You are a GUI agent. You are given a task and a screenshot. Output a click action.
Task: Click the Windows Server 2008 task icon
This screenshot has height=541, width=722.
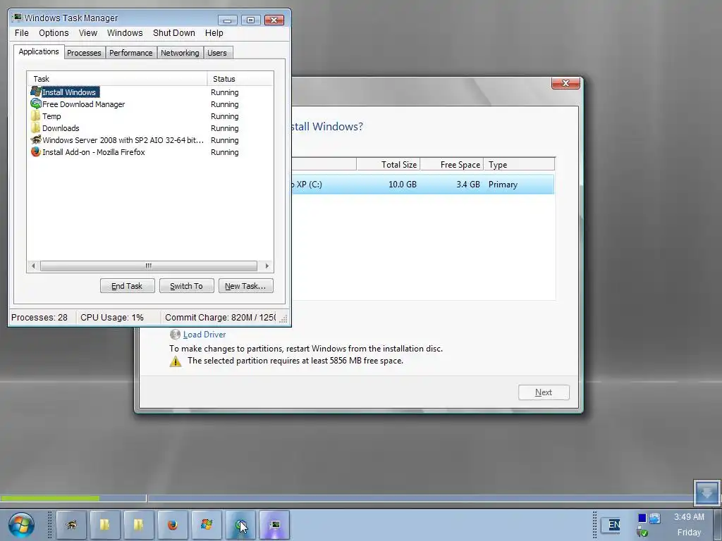point(35,140)
